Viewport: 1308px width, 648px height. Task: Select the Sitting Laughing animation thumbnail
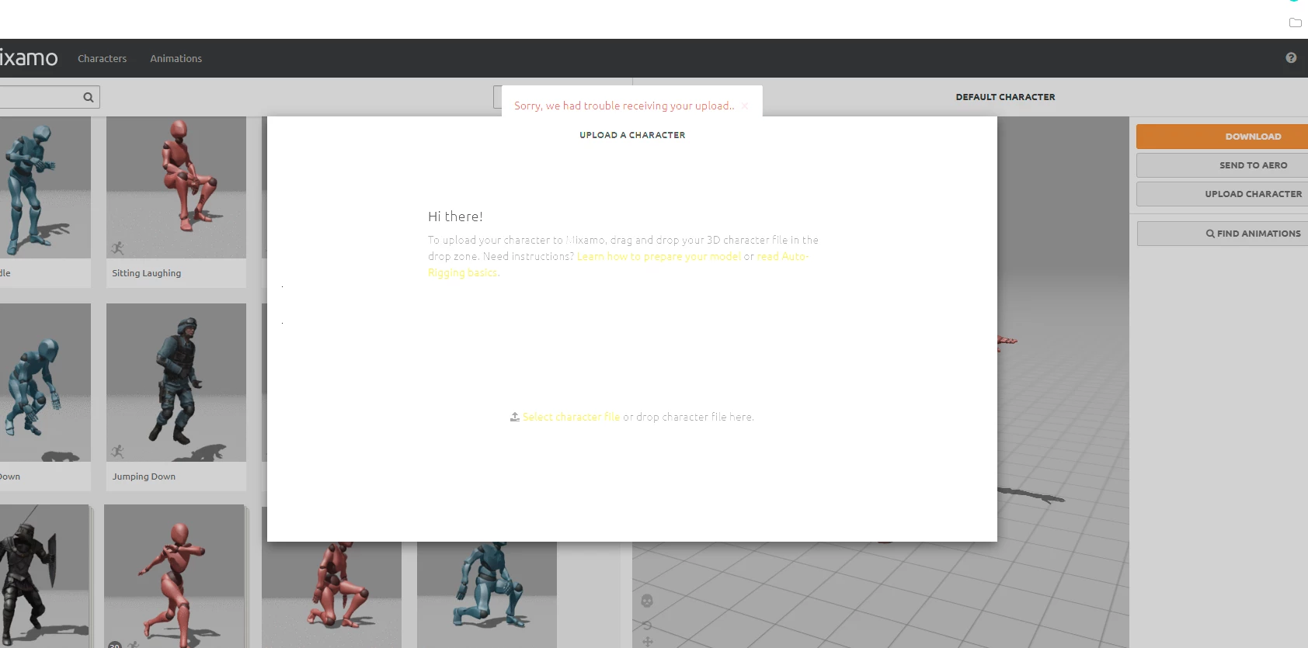tap(176, 188)
